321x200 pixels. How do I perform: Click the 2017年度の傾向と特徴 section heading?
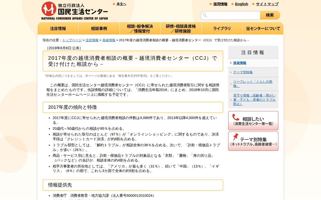click(x=133, y=107)
